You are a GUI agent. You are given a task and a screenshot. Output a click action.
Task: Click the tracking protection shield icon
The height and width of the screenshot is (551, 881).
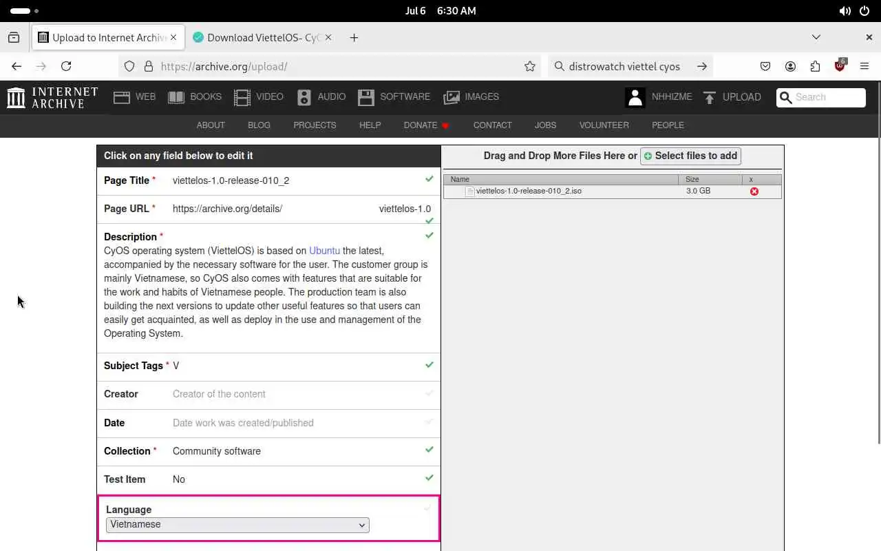(x=129, y=66)
